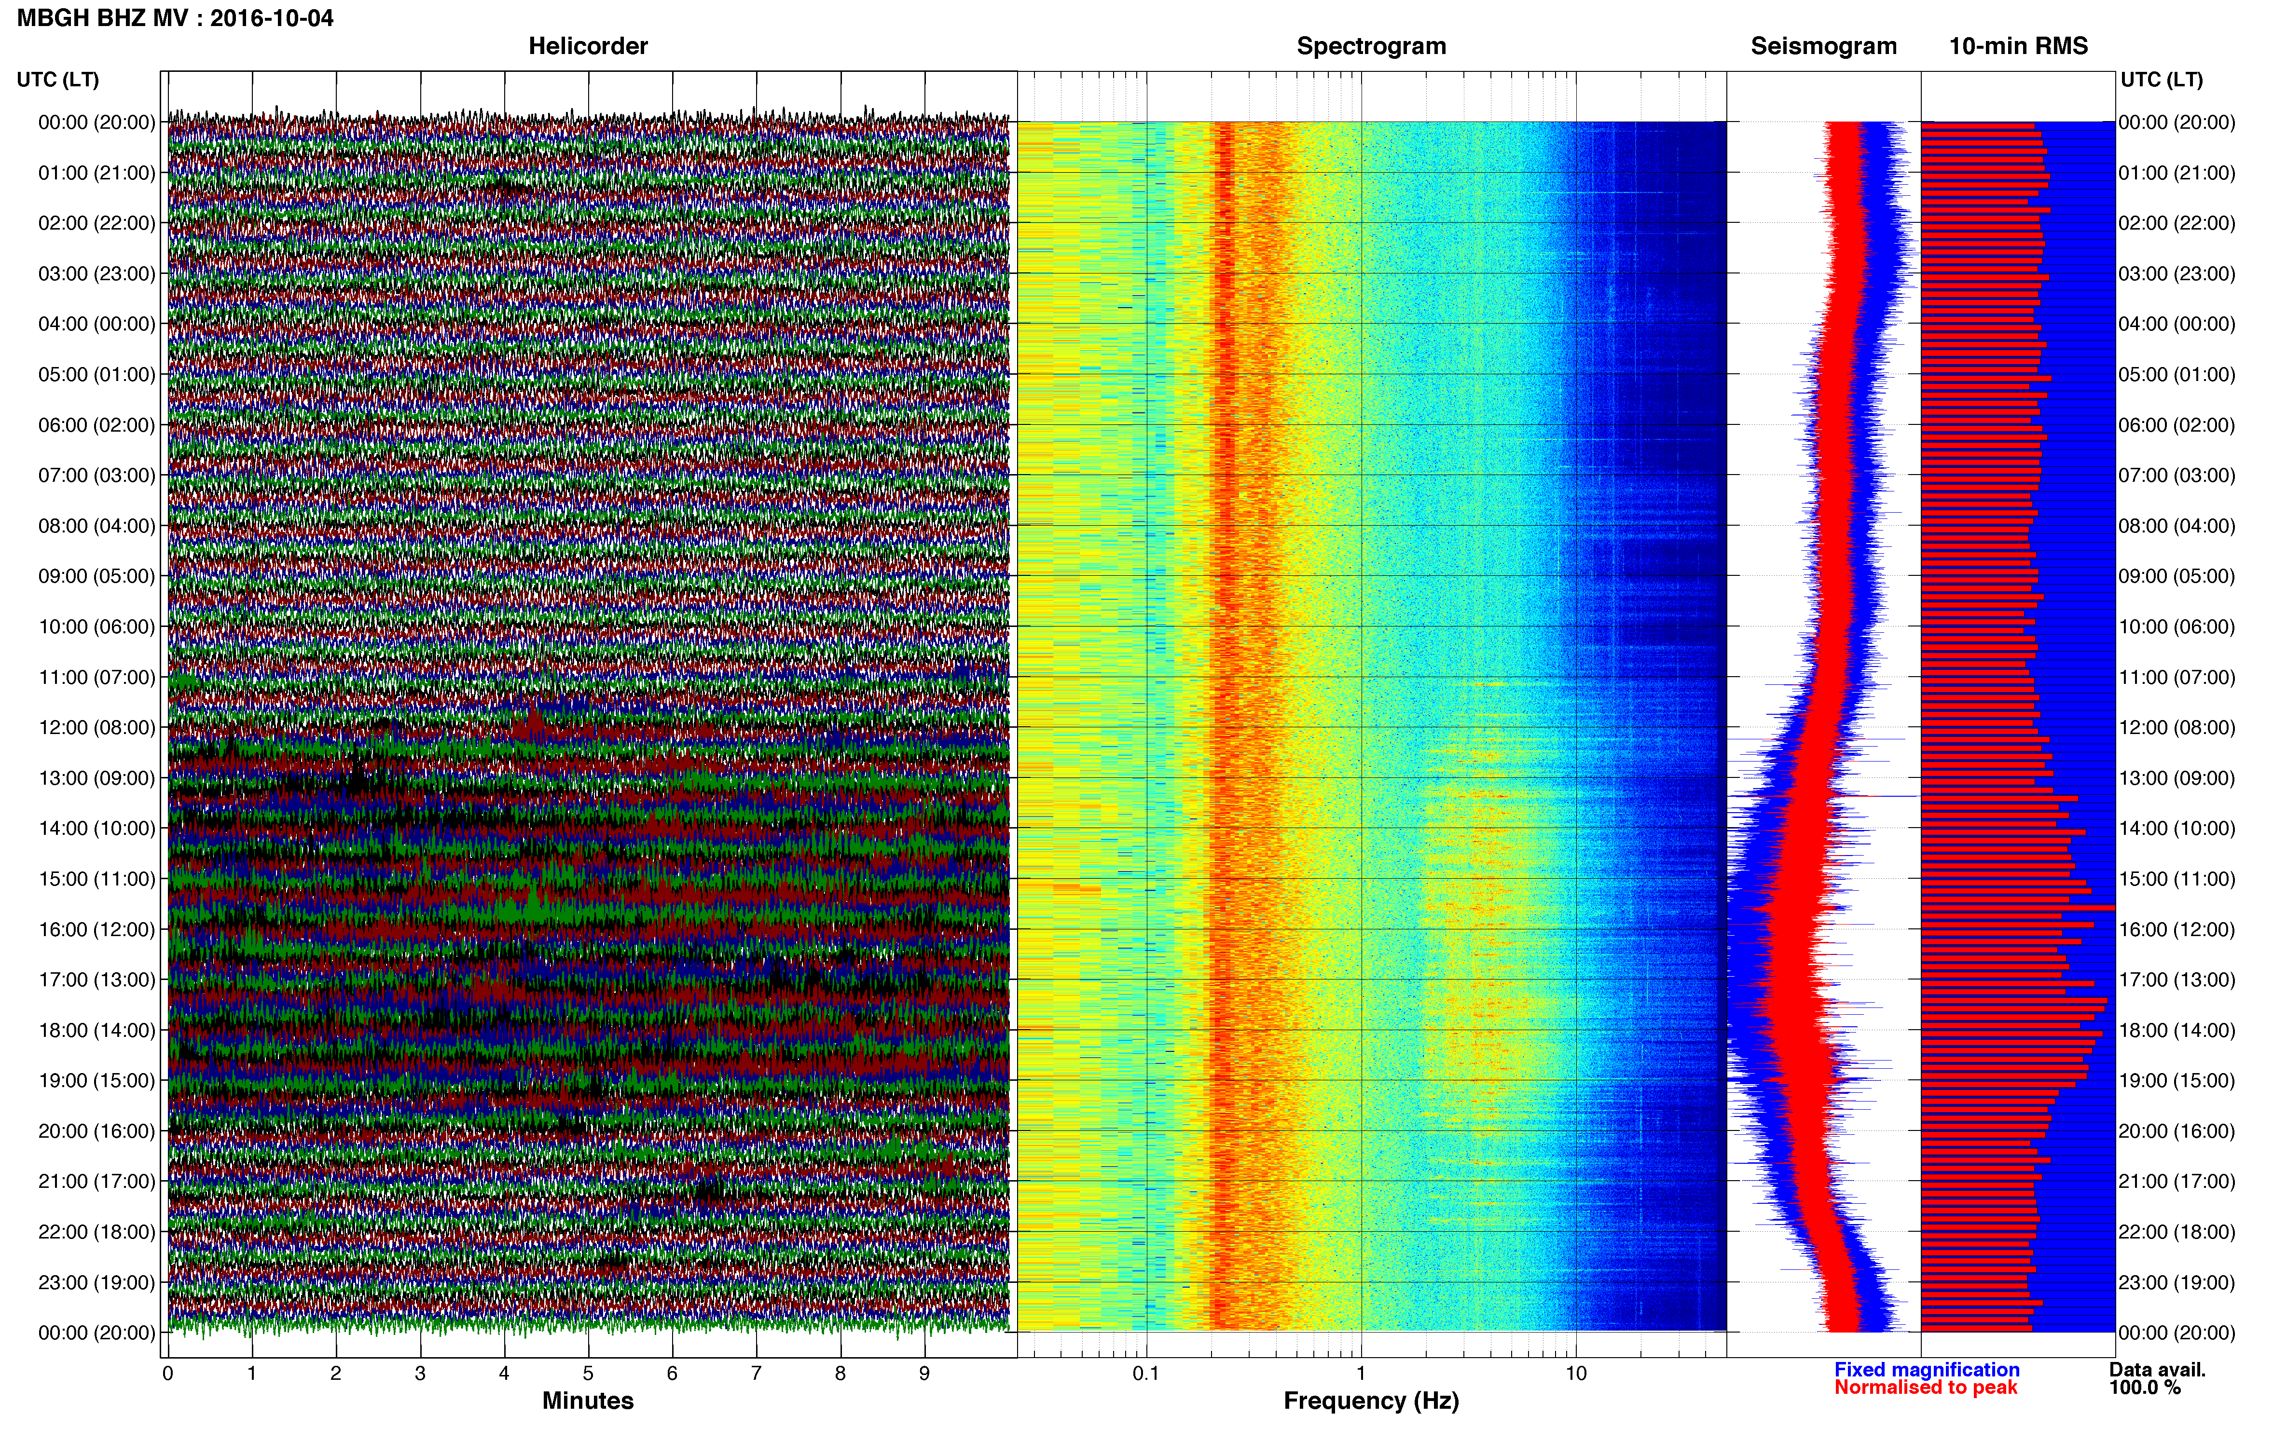Click Helicorder time label 05:00 (01:00)

click(96, 374)
